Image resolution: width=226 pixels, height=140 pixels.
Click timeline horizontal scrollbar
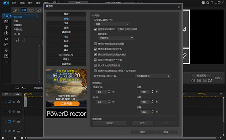pyautogui.click(x=121, y=138)
